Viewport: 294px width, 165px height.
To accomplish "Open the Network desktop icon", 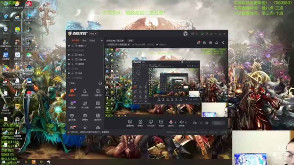I will click(x=6, y=18).
